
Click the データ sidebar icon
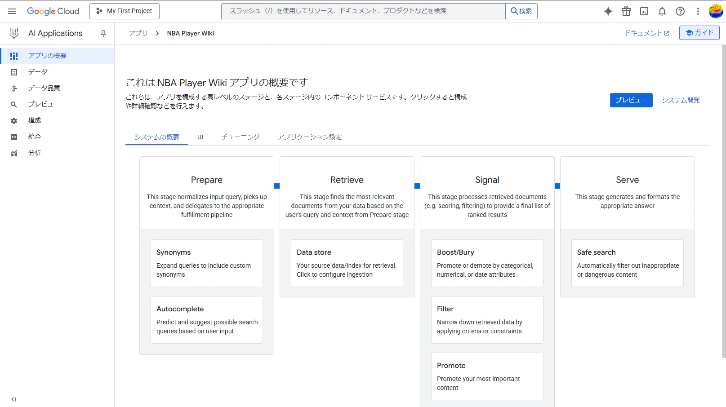point(14,72)
